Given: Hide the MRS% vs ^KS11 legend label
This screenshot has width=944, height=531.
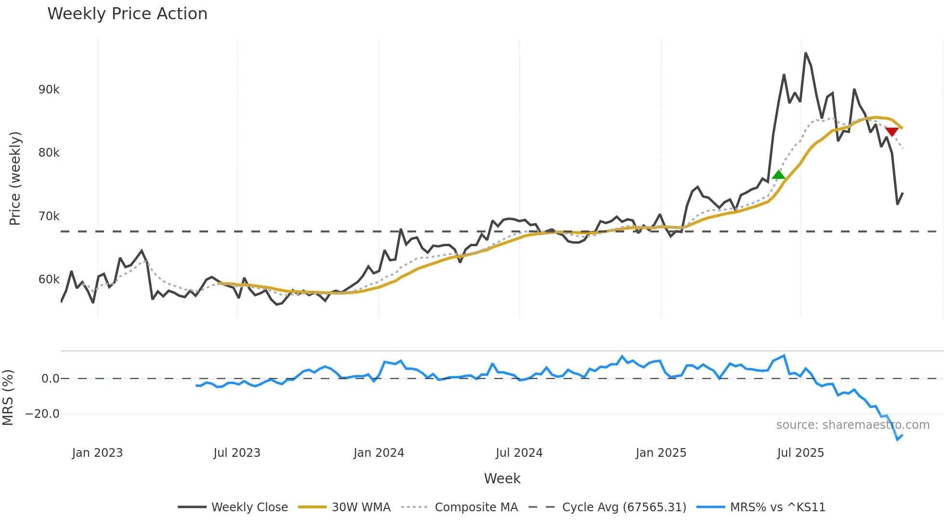Looking at the screenshot, I should (777, 507).
